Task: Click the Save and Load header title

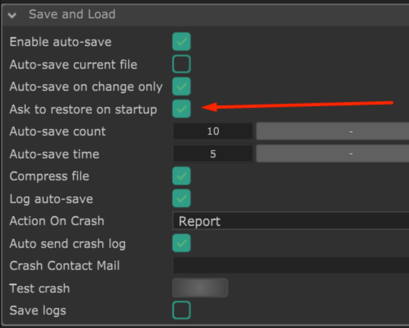Action: click(x=72, y=15)
